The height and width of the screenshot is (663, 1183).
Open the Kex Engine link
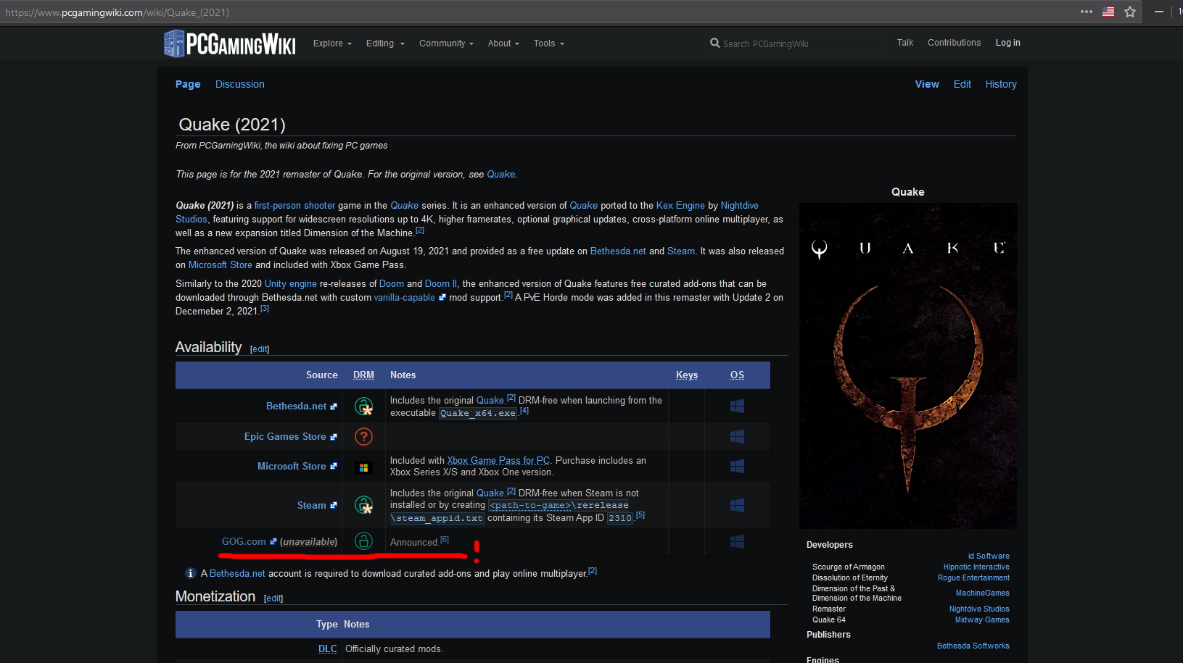tap(680, 205)
